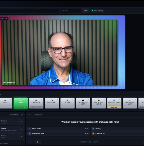Click the right arrow under AROUND

pos(40,107)
